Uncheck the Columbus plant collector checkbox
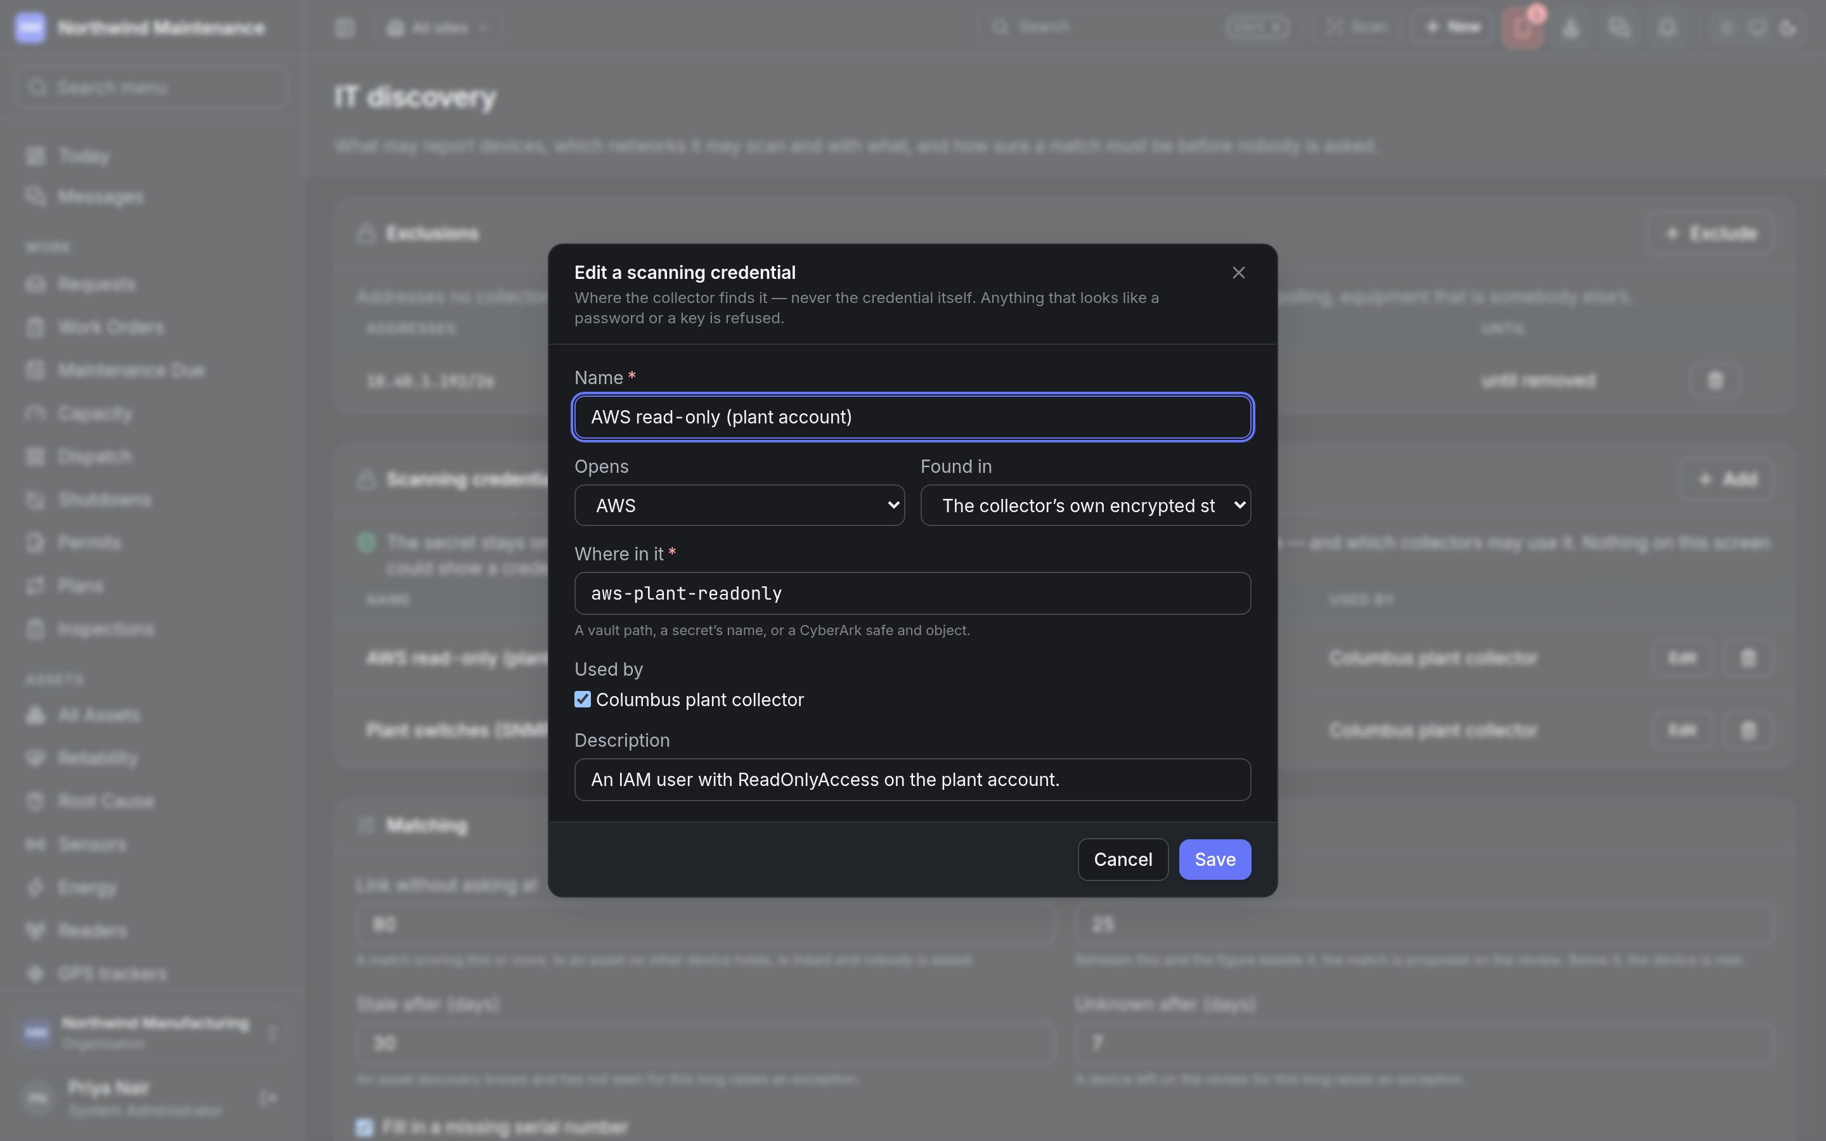 click(x=582, y=700)
